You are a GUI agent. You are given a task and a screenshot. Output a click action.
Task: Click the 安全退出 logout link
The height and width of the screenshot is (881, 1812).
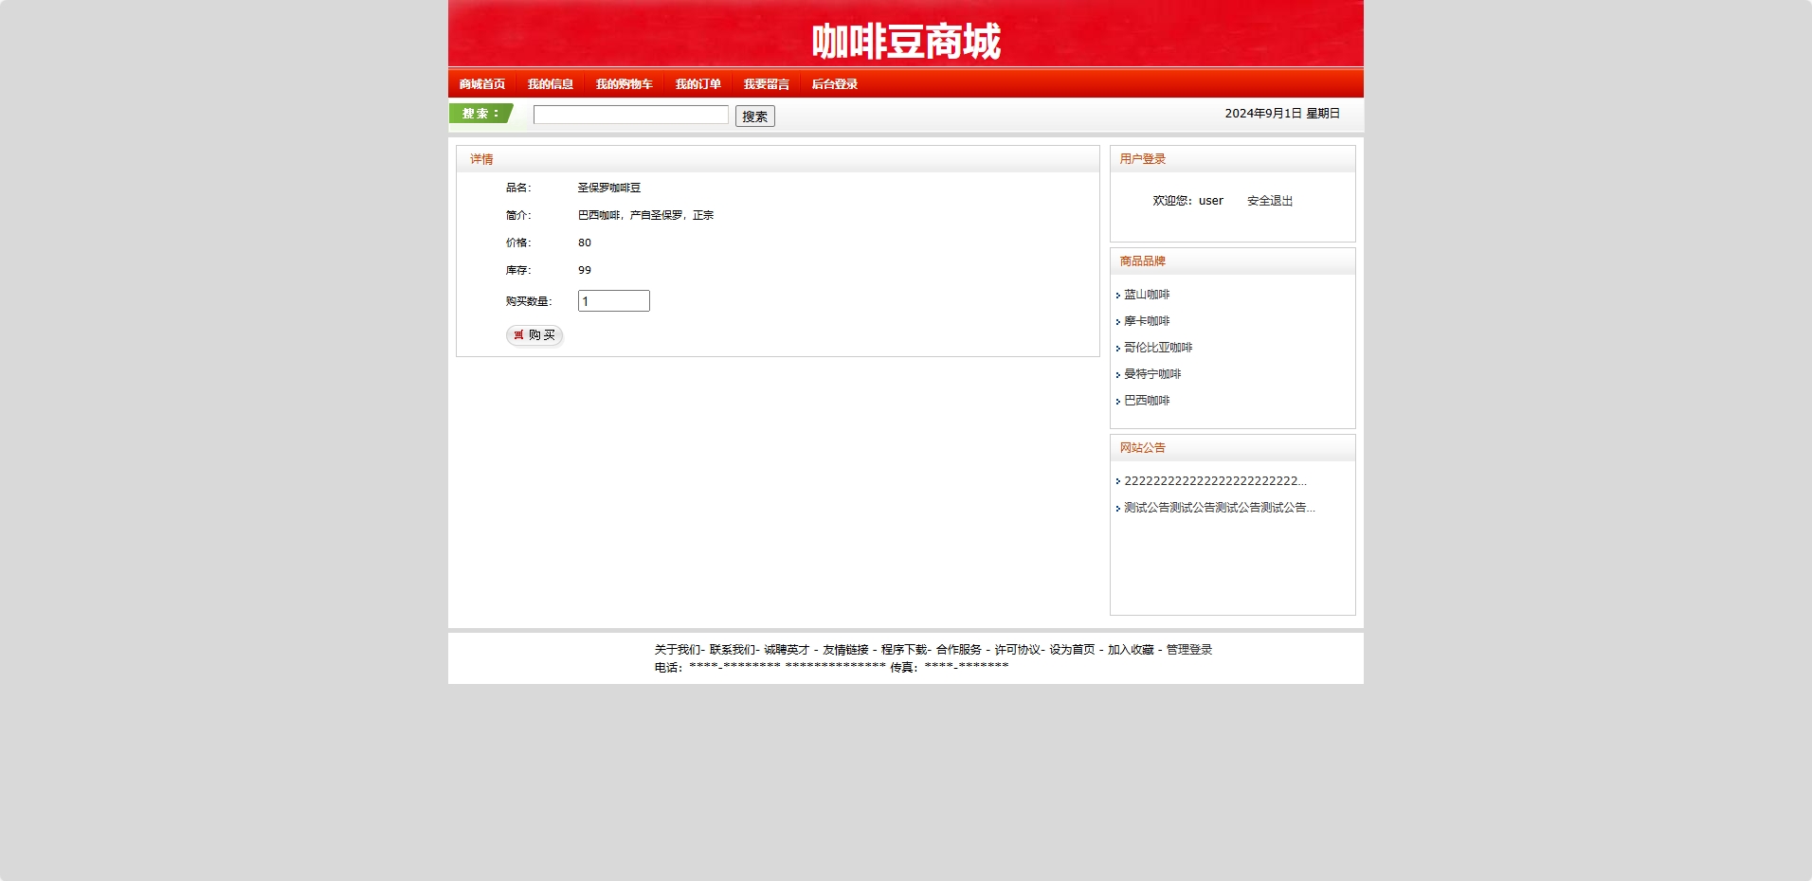tap(1270, 201)
